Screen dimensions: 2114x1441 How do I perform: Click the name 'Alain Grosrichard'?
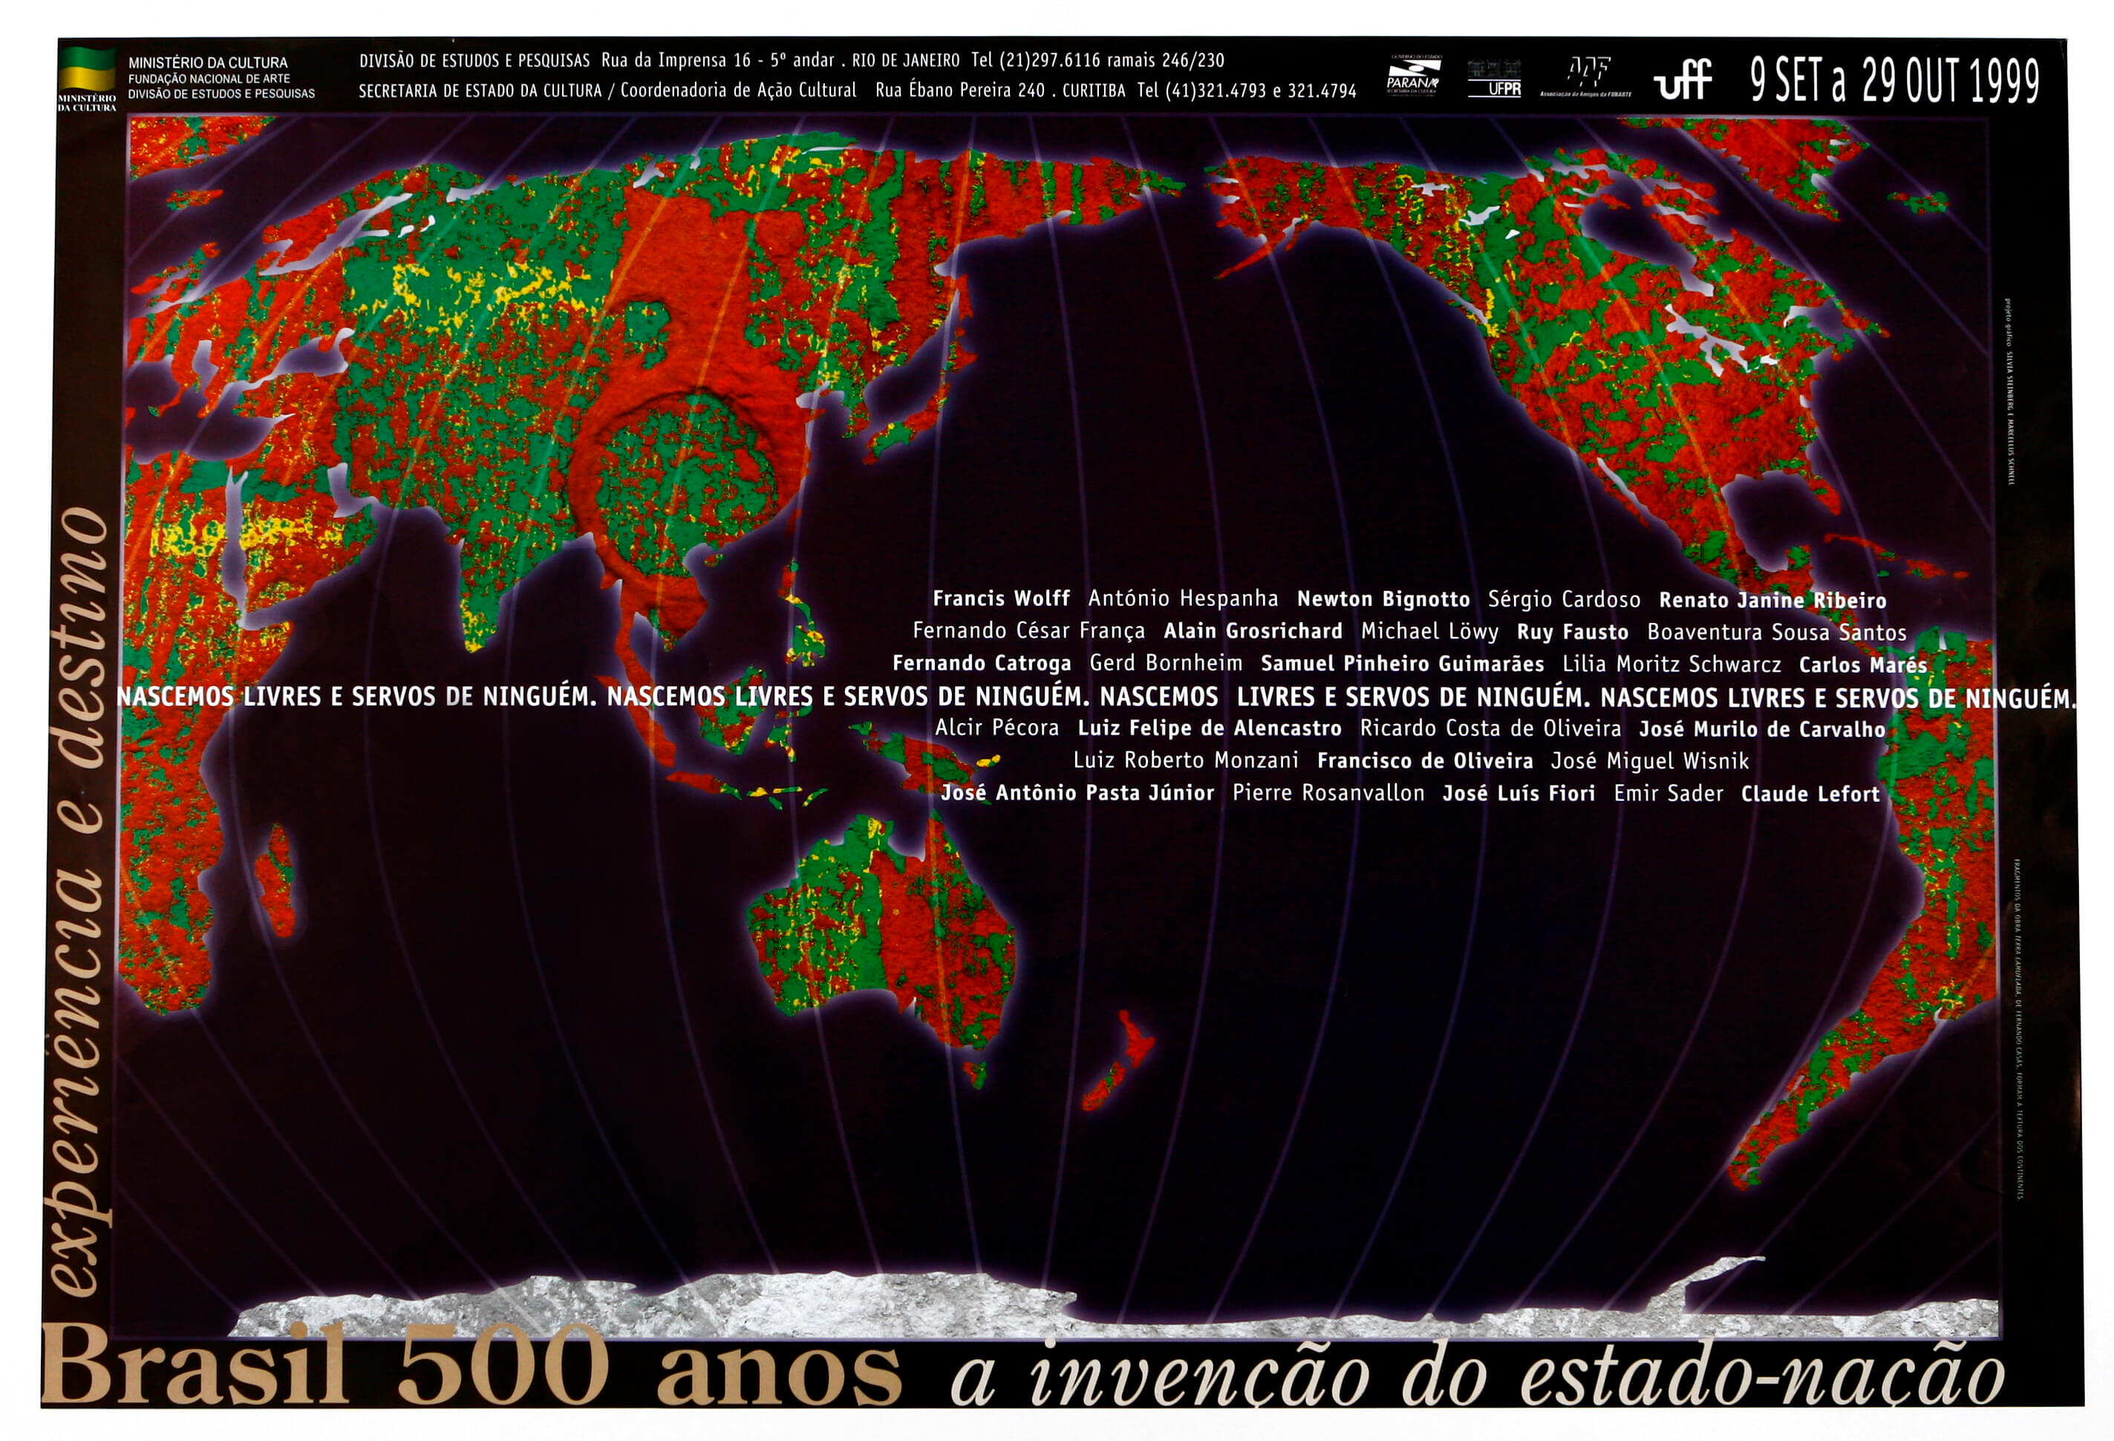pos(1253,631)
